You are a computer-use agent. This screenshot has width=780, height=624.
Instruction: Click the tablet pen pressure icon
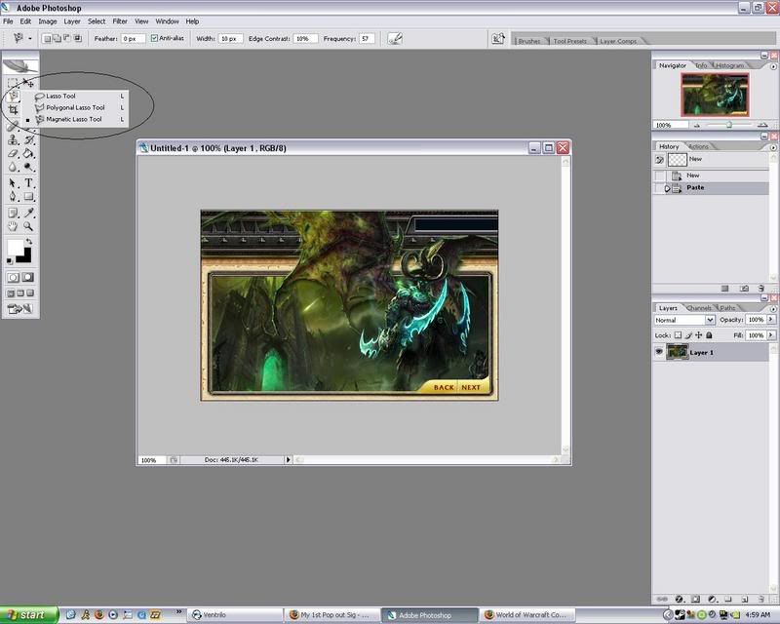(x=395, y=38)
